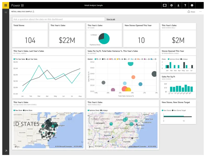The height and width of the screenshot is (161, 208).
Task: Click the 'Last Year Sales' dark legend dot
Action: coord(26,59)
